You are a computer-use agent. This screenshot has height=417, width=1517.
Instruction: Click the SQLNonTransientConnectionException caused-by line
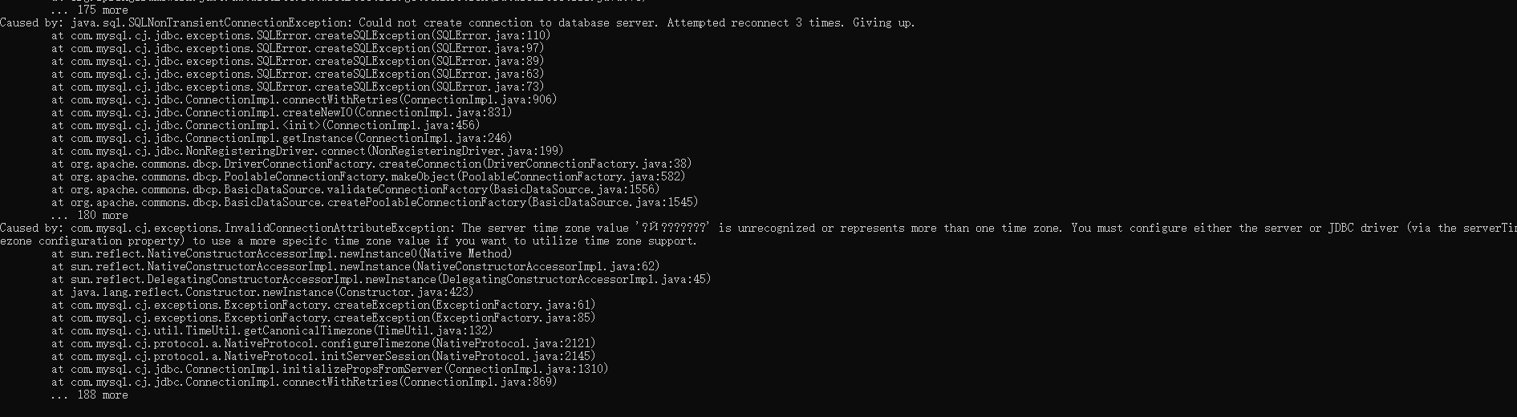coord(457,22)
